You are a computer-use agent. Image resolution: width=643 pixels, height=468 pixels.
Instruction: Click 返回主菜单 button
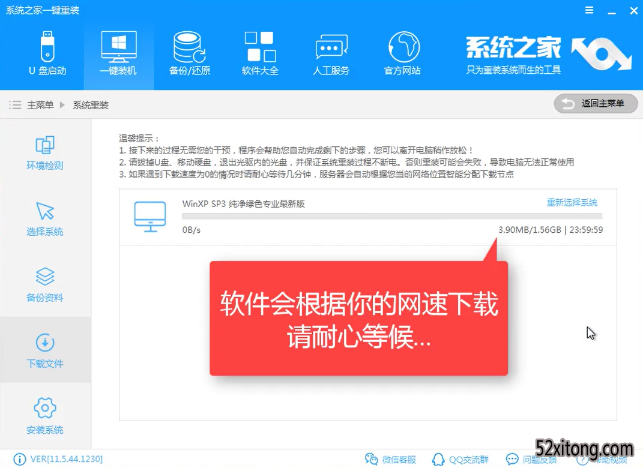[x=596, y=103]
